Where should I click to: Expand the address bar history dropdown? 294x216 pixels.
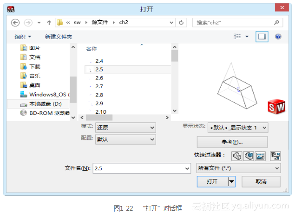pyautogui.click(x=171, y=23)
